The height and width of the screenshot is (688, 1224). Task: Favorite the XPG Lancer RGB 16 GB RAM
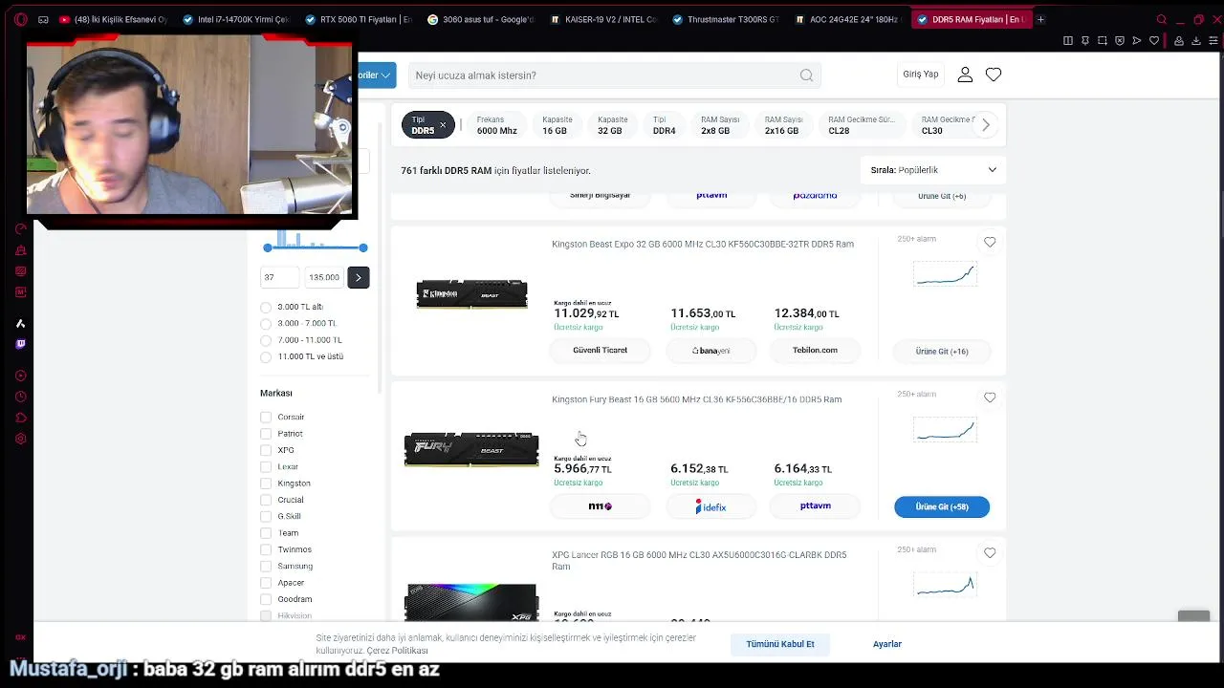click(990, 552)
